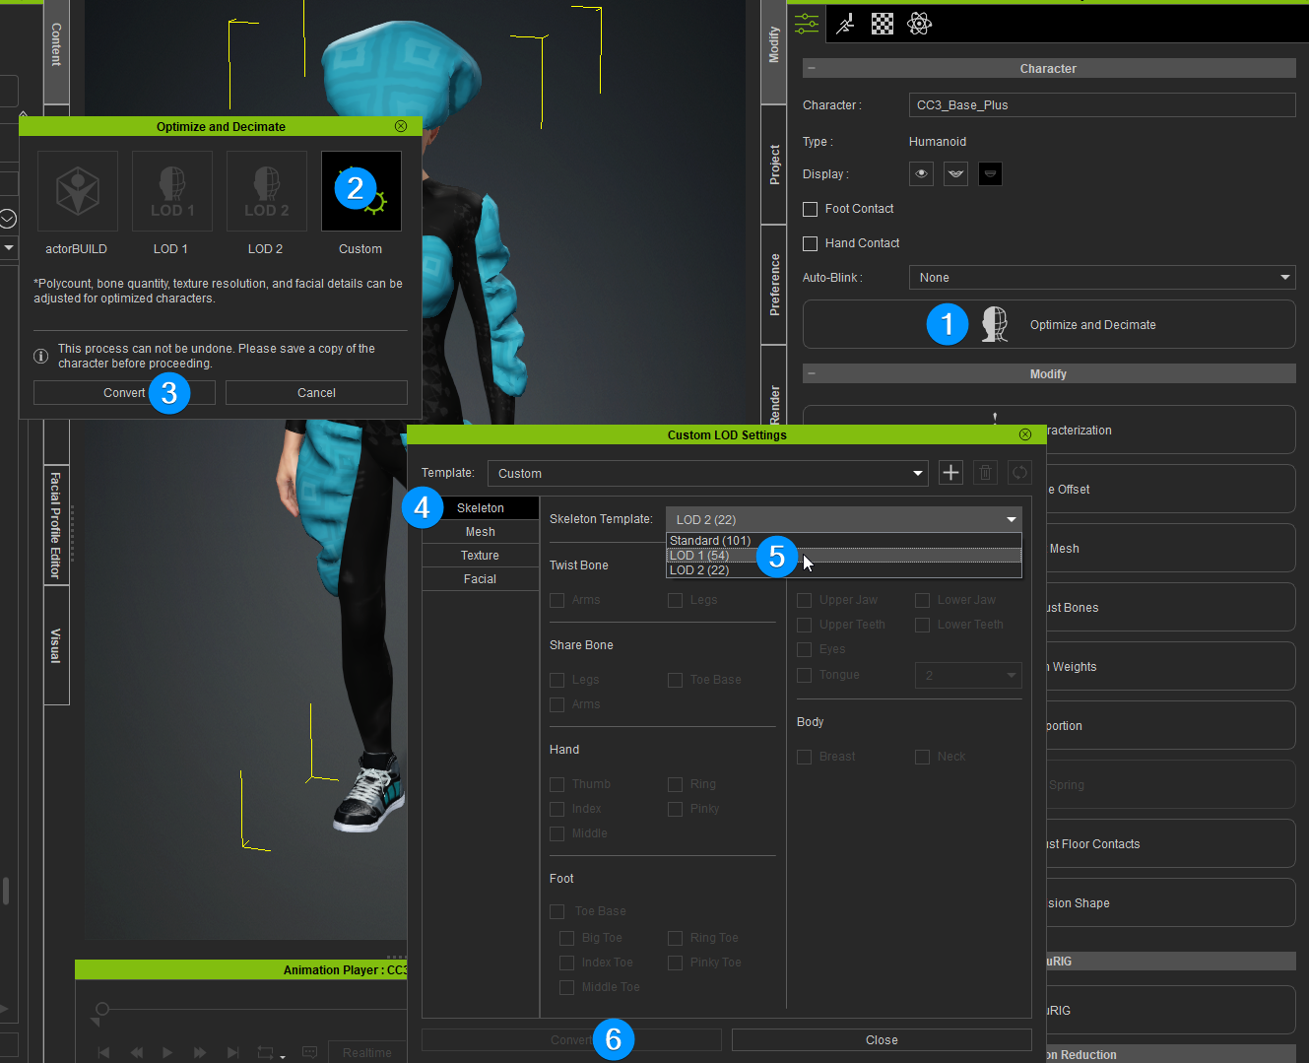Toggle Share Bone Toe Base checkbox

click(675, 680)
